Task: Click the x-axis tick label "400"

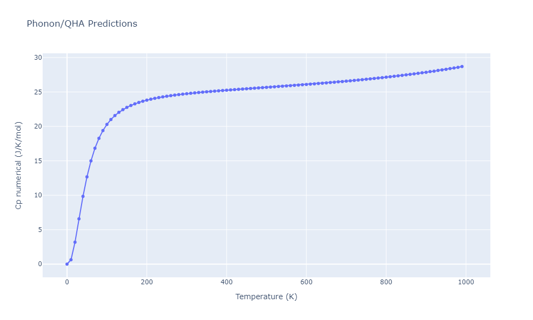Action: 227,282
